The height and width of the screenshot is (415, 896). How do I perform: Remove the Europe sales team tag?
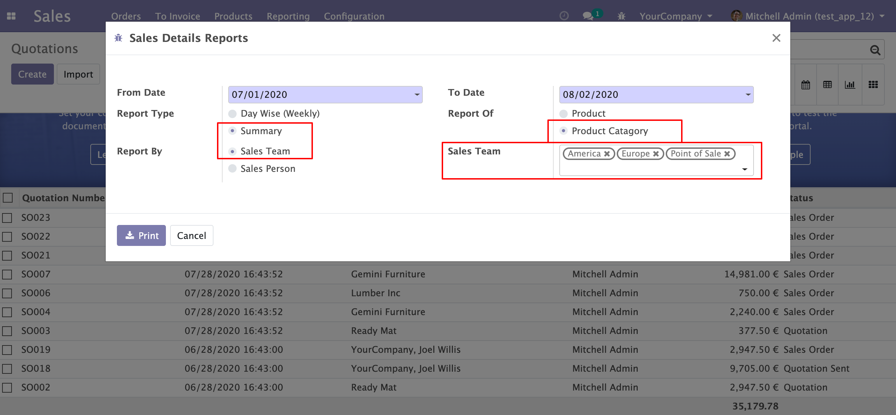coord(656,154)
